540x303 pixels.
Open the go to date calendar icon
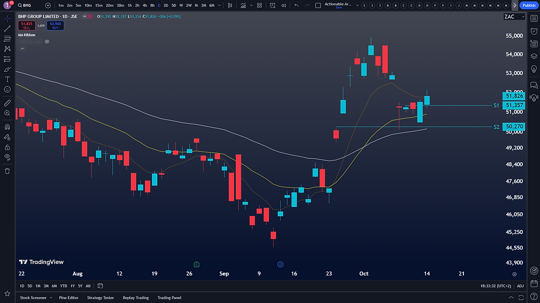pos(100,286)
